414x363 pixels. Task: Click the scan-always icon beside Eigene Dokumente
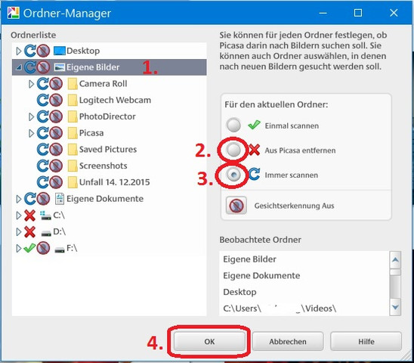tap(29, 199)
